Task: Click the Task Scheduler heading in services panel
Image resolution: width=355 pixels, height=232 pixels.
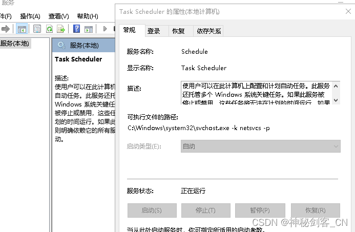Action: (x=78, y=59)
